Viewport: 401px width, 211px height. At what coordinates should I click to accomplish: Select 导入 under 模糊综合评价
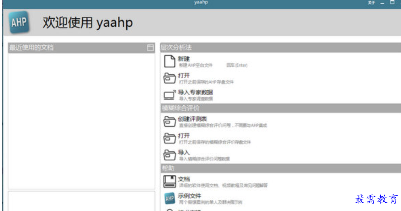[x=184, y=153]
